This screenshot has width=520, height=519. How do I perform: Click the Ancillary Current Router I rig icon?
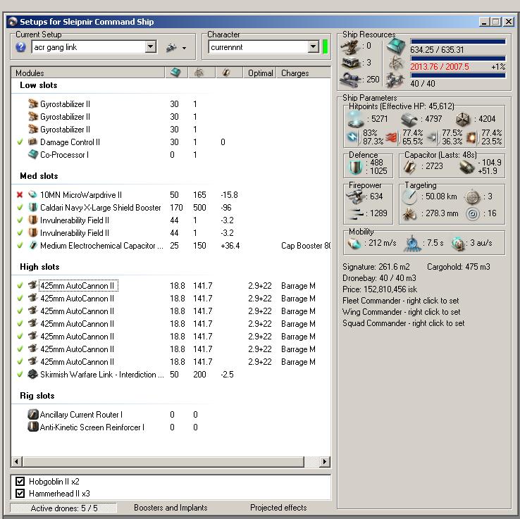click(32, 414)
